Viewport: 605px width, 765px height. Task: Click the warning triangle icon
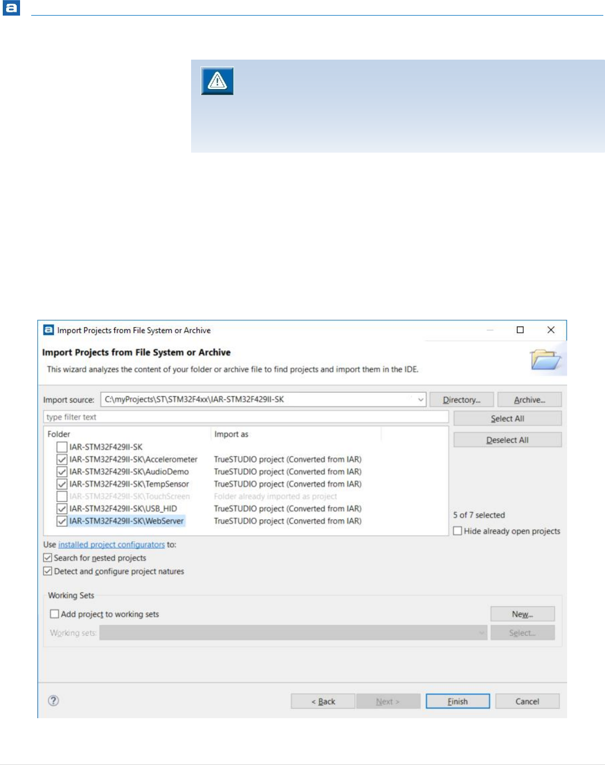pyautogui.click(x=217, y=81)
